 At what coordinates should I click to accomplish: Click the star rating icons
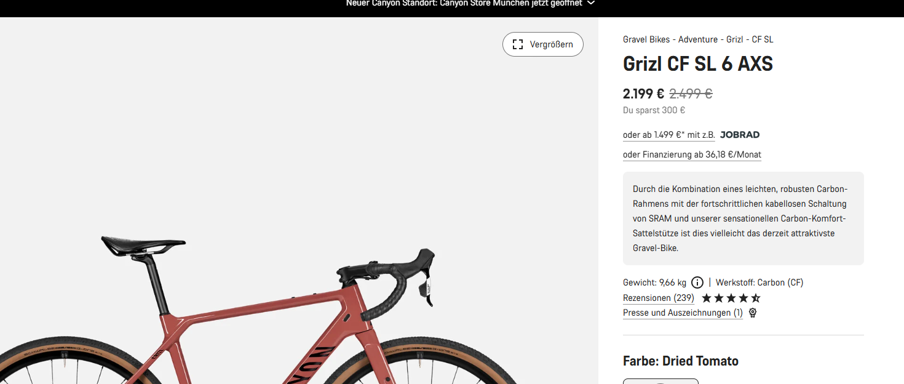[x=731, y=298]
